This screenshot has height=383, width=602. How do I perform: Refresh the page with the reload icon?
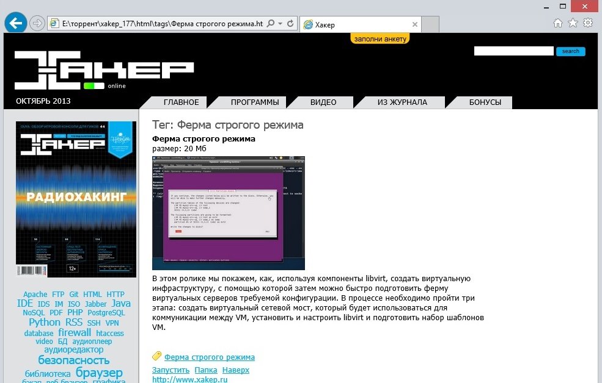[x=290, y=23]
